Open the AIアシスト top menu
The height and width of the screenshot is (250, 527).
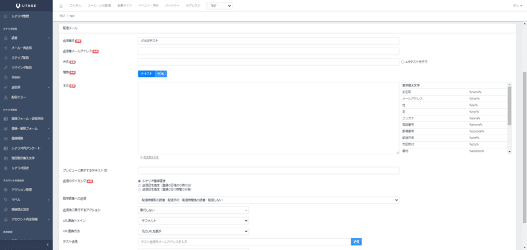(x=193, y=6)
